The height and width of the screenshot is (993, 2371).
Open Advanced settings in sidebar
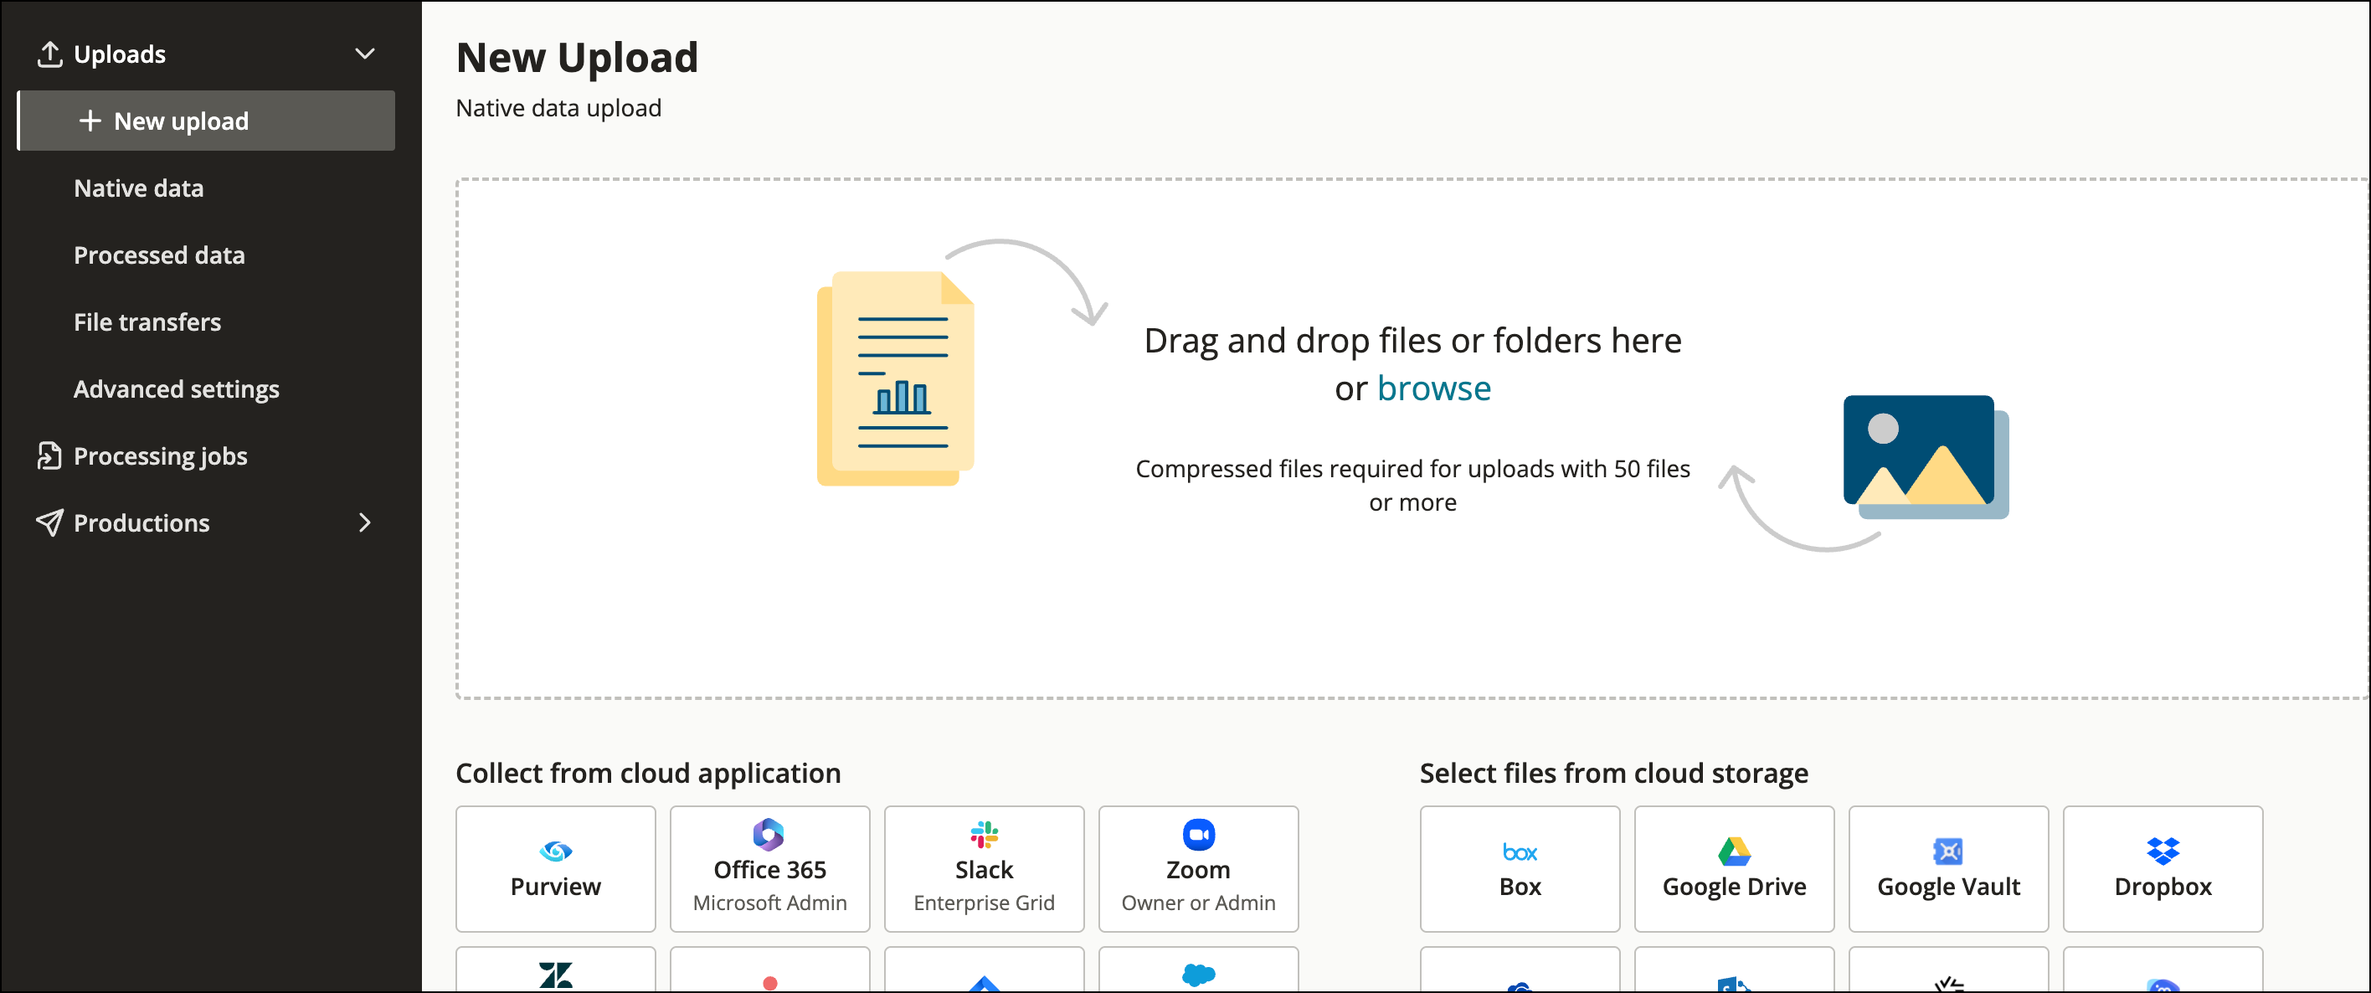[177, 389]
